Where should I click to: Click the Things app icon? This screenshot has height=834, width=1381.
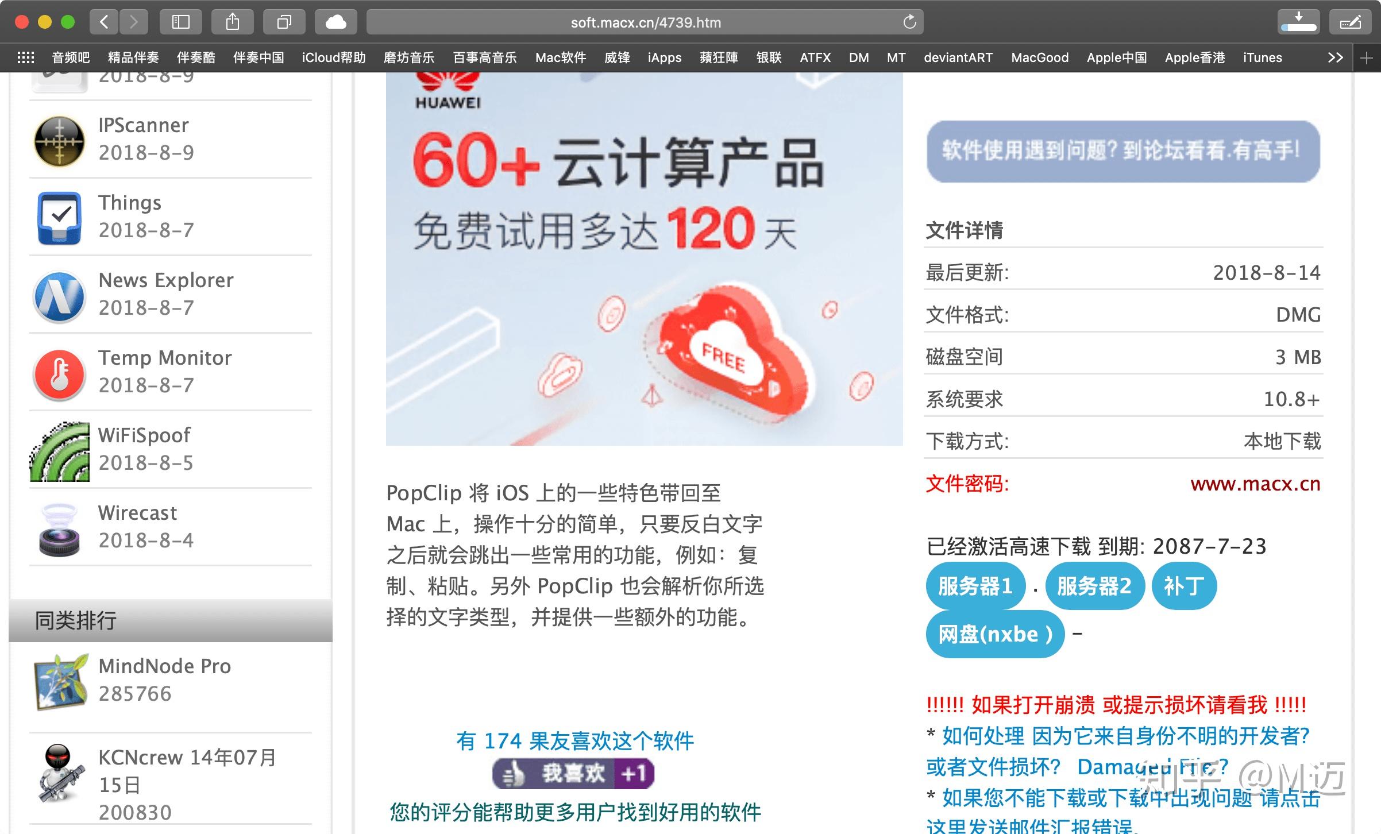(x=60, y=218)
